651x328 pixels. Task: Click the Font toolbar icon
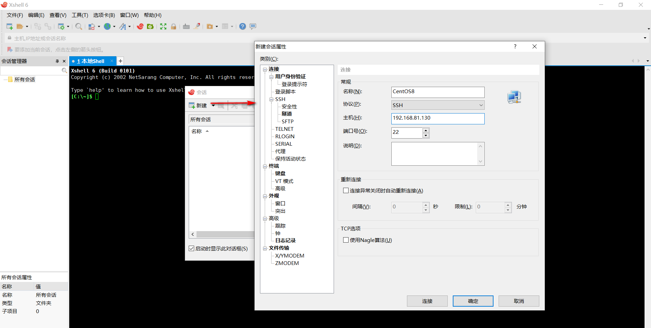click(x=123, y=26)
